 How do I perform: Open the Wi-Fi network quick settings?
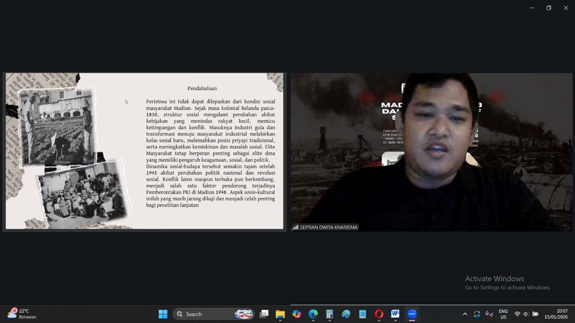(517, 314)
